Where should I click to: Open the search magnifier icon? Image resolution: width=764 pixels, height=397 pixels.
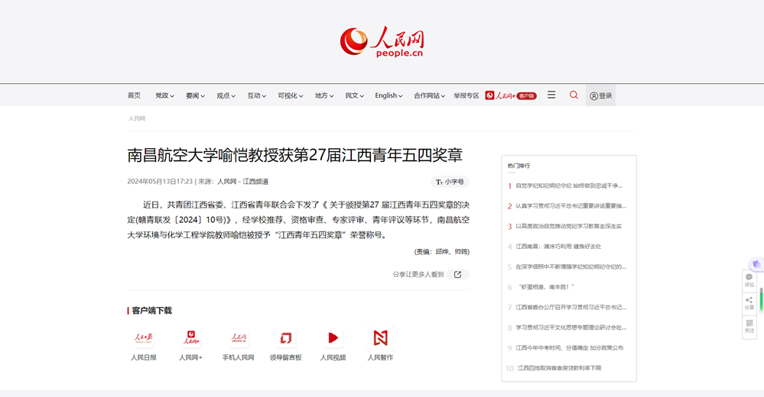(x=574, y=95)
